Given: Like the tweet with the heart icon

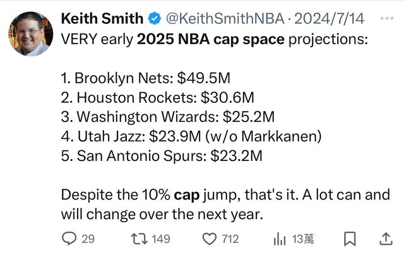Looking at the screenshot, I should point(210,239).
